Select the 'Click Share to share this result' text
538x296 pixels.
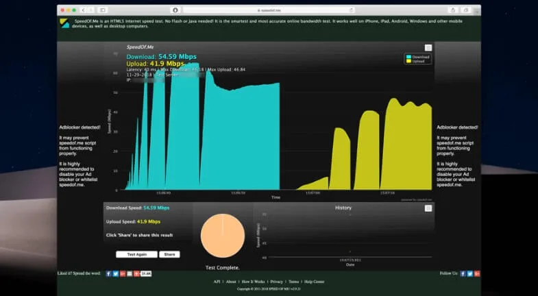click(x=139, y=235)
